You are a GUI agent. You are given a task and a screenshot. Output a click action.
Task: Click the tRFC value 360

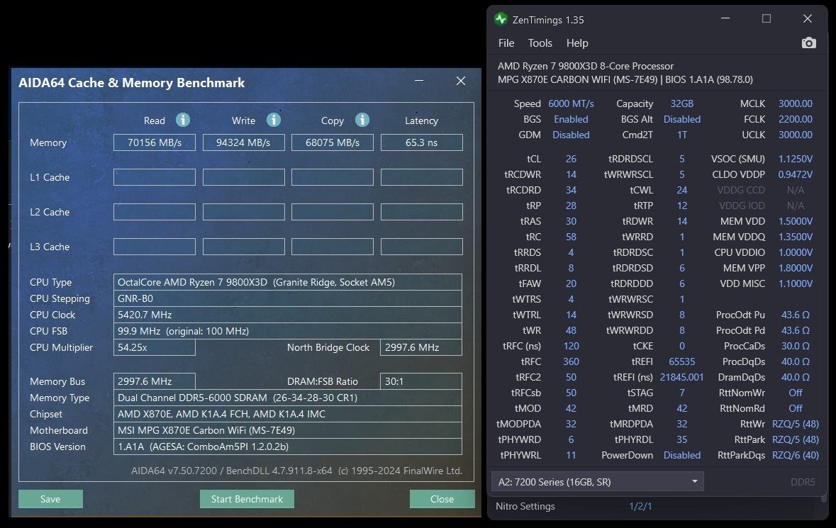571,361
